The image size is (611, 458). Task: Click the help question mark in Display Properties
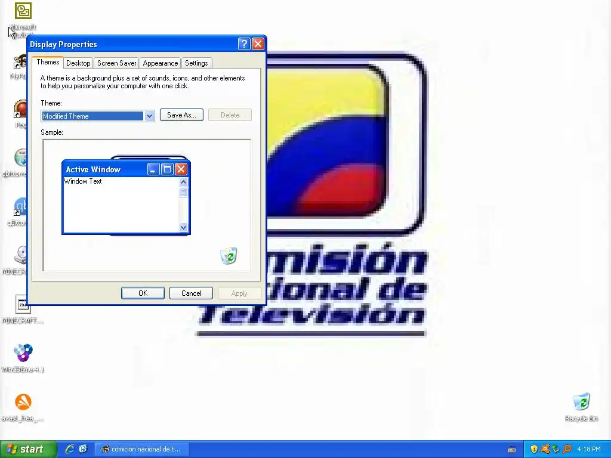[x=244, y=44]
